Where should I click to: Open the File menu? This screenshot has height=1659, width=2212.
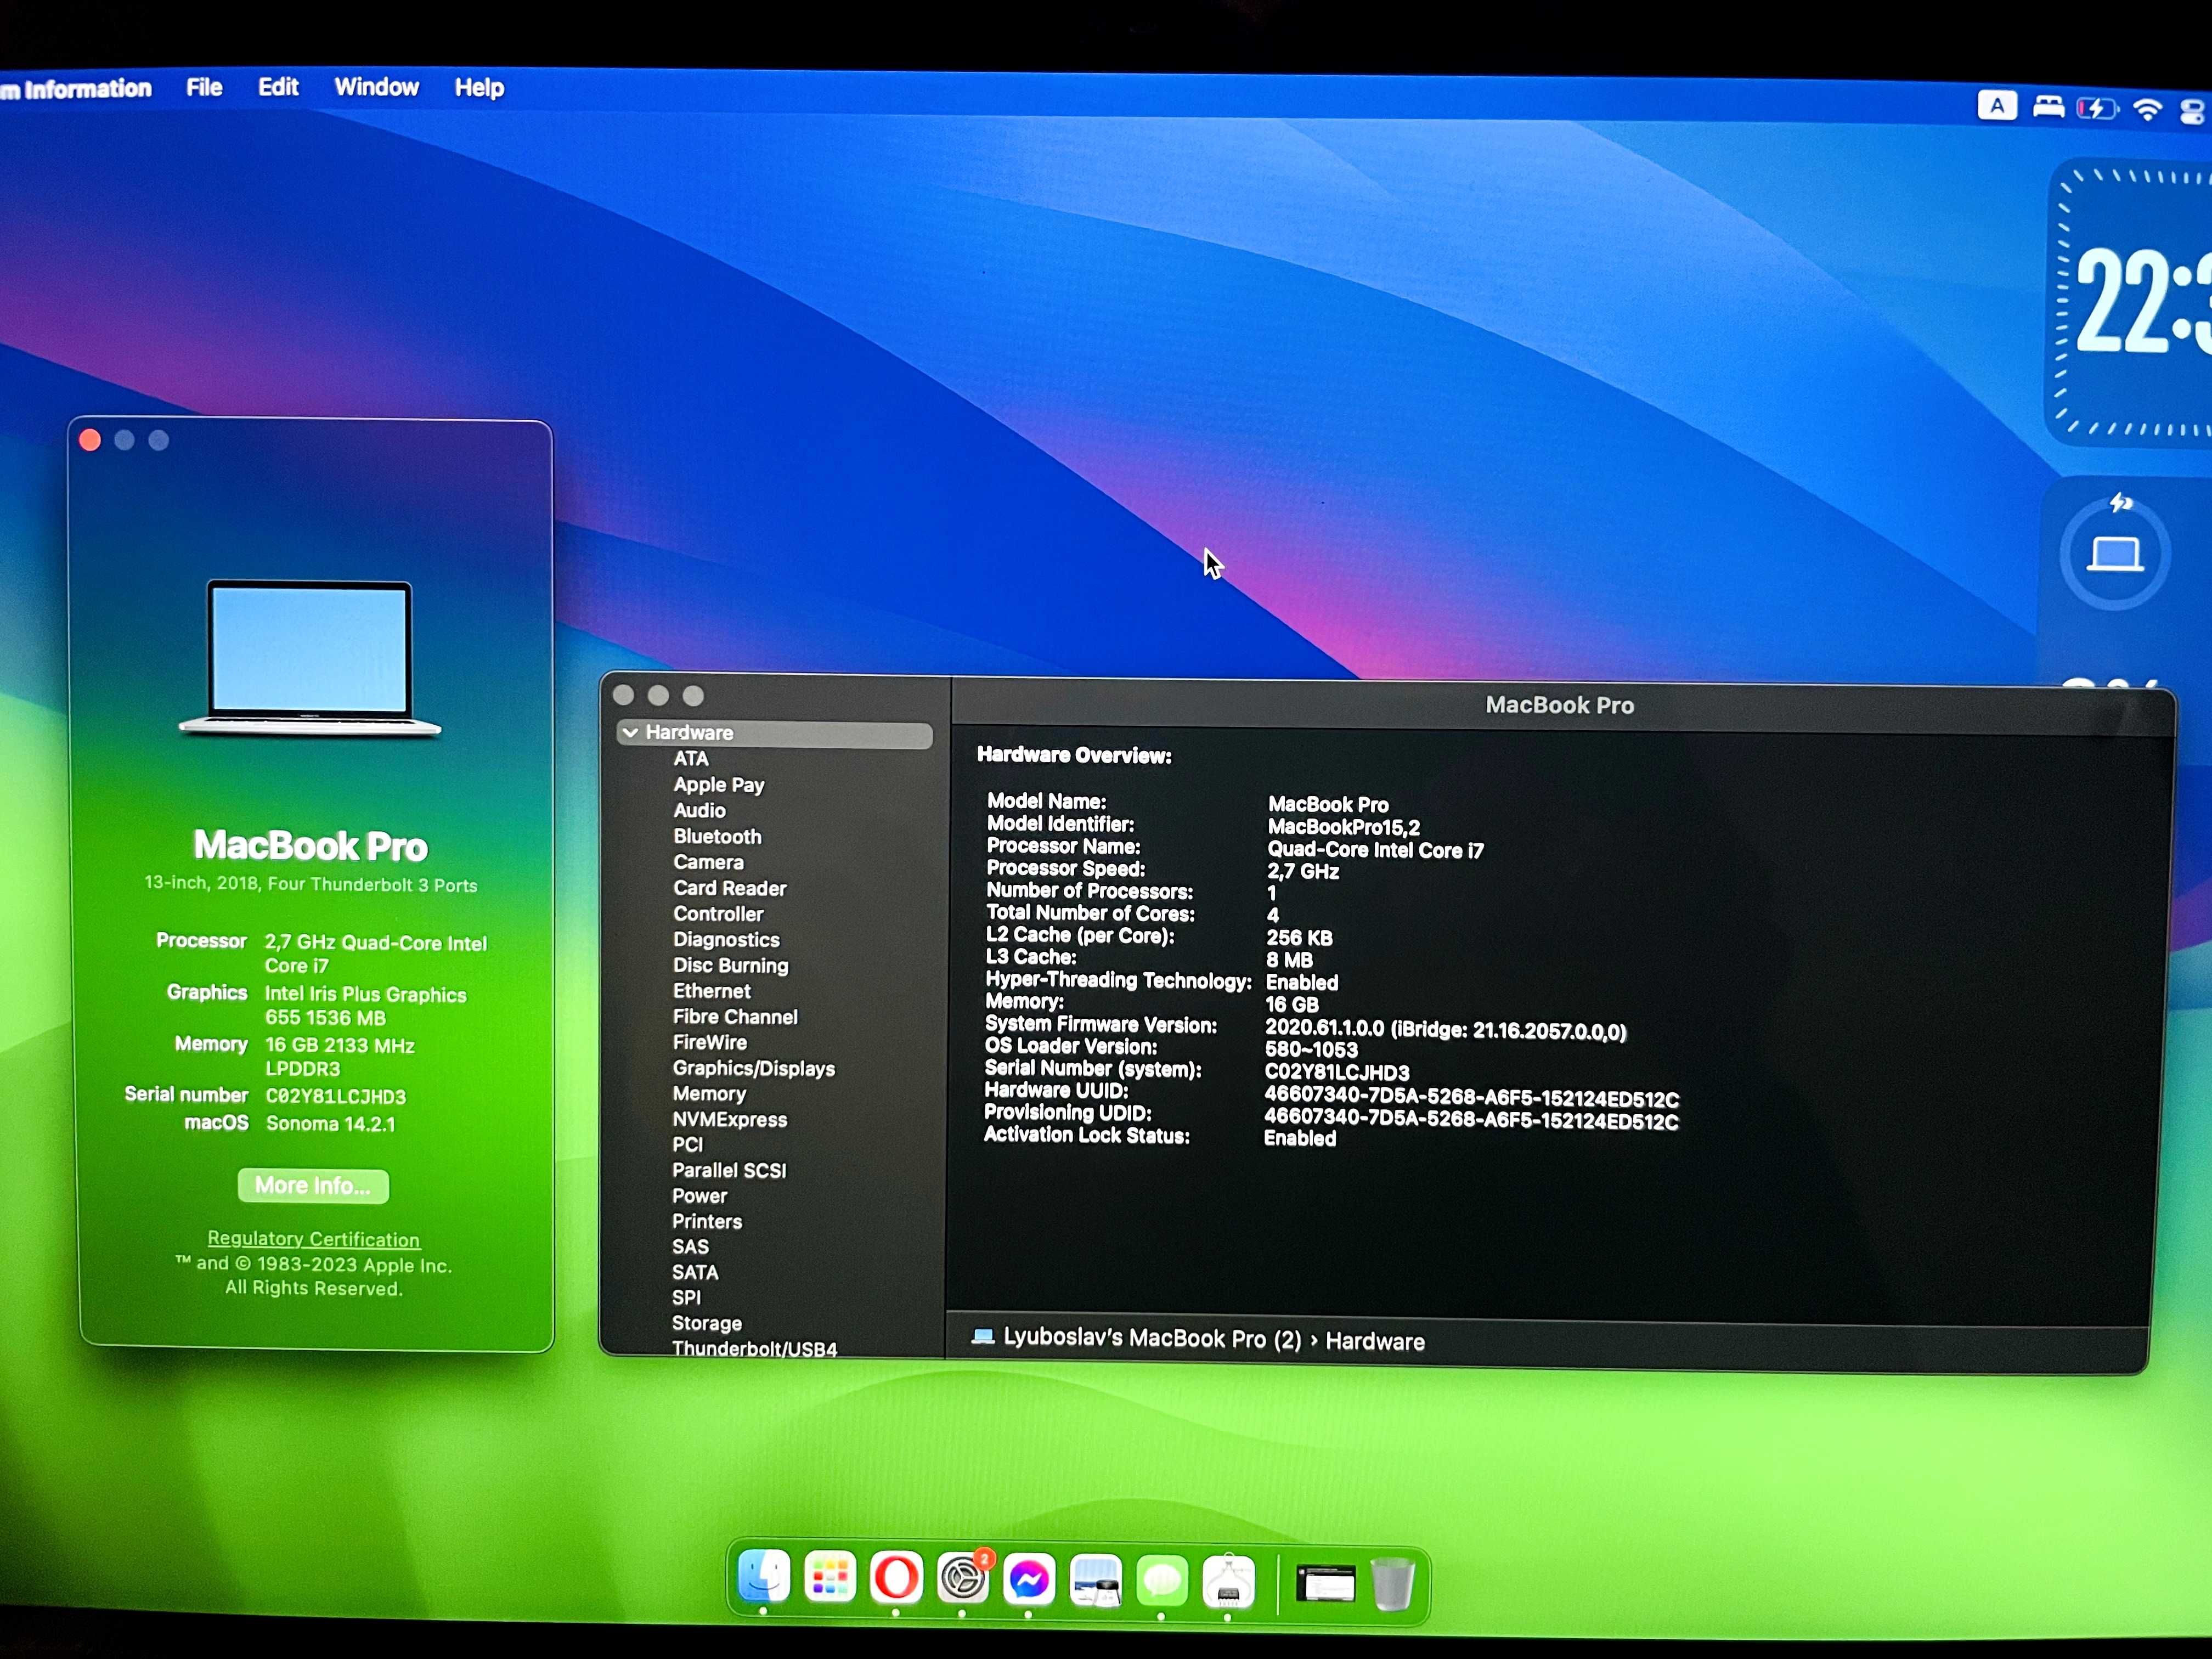pyautogui.click(x=204, y=87)
